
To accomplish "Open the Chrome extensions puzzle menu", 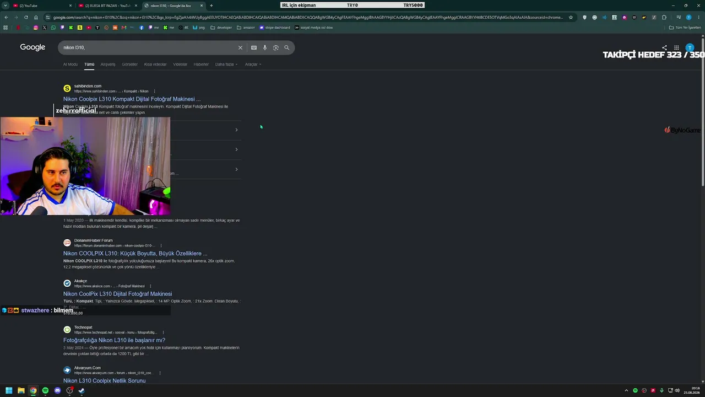I will [x=664, y=17].
